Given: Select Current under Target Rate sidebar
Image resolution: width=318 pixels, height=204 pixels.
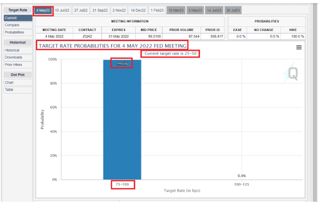Looking at the screenshot, I should coord(18,18).
